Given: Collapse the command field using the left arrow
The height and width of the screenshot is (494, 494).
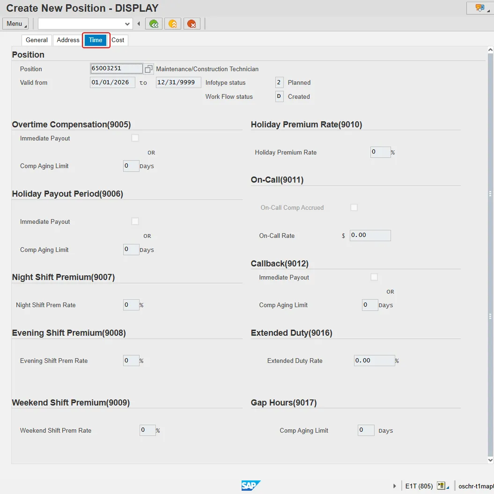Looking at the screenshot, I should 139,24.
